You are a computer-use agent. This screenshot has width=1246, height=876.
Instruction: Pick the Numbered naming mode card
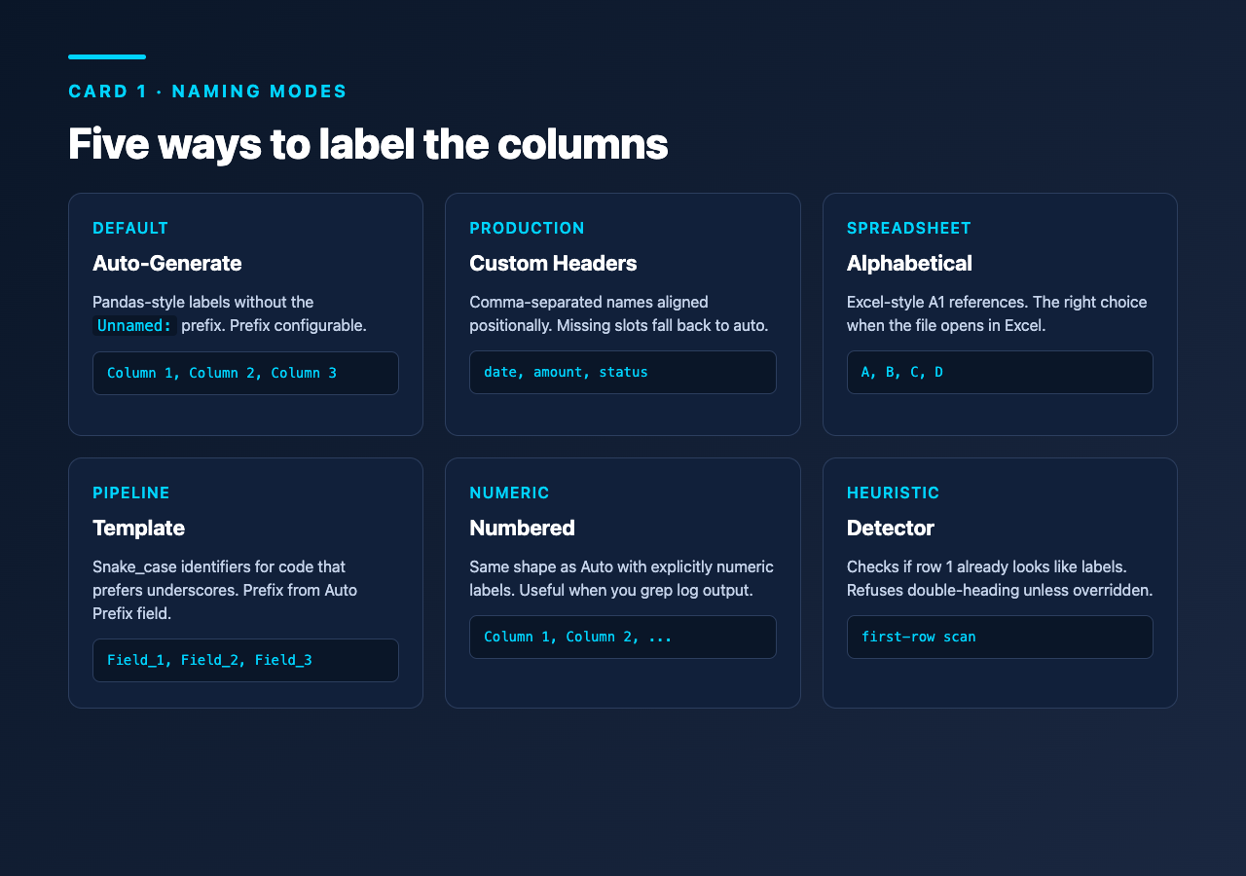pyautogui.click(x=622, y=583)
